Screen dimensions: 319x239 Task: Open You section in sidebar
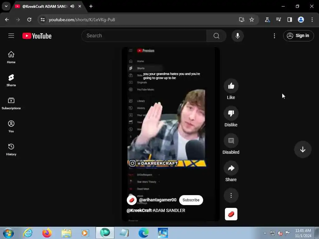(11, 126)
